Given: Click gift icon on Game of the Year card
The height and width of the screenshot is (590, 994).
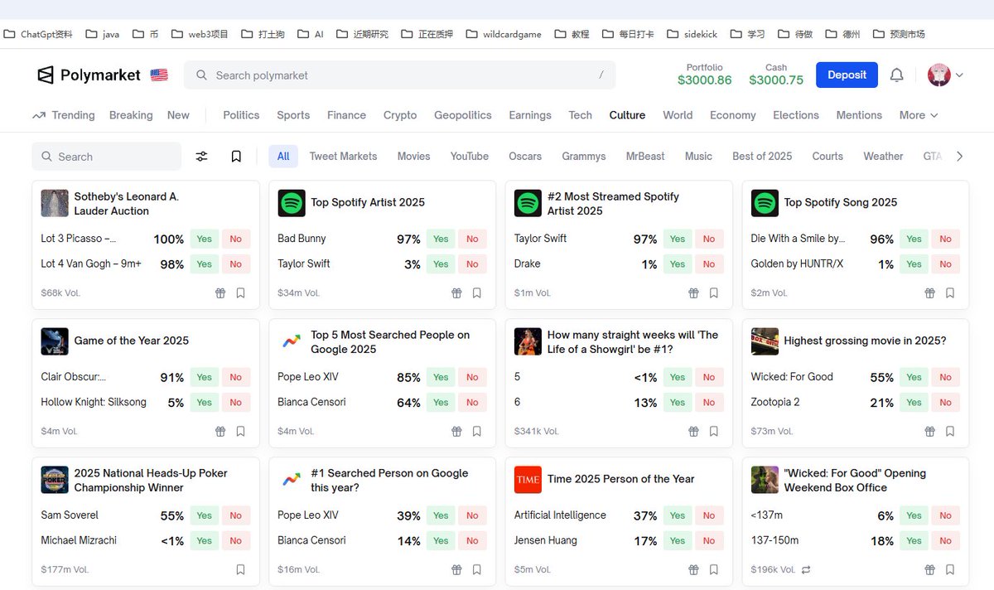Looking at the screenshot, I should 220,432.
